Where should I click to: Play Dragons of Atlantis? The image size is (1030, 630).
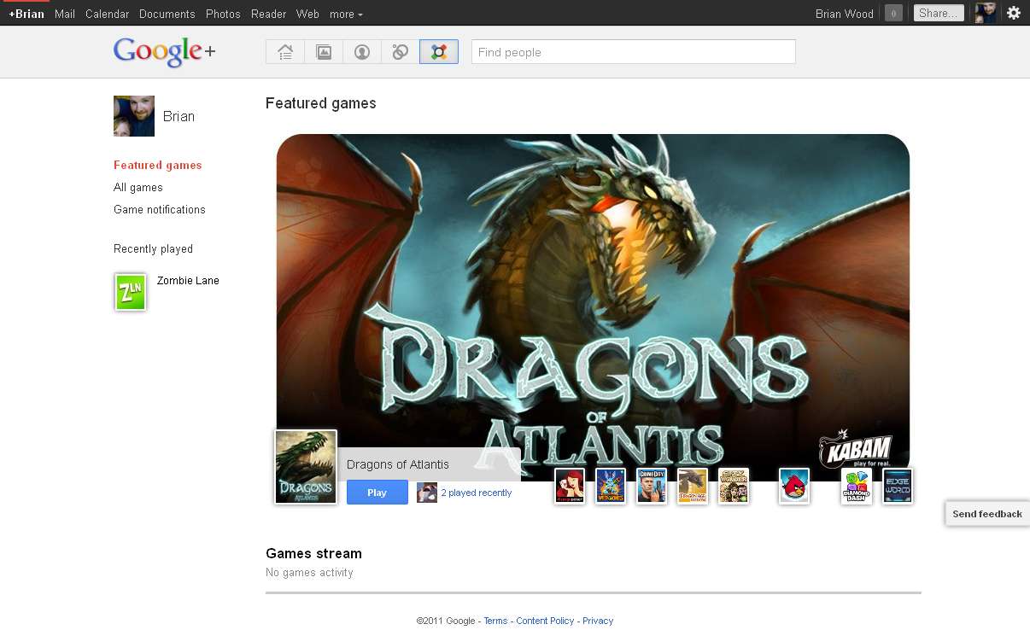(x=377, y=493)
